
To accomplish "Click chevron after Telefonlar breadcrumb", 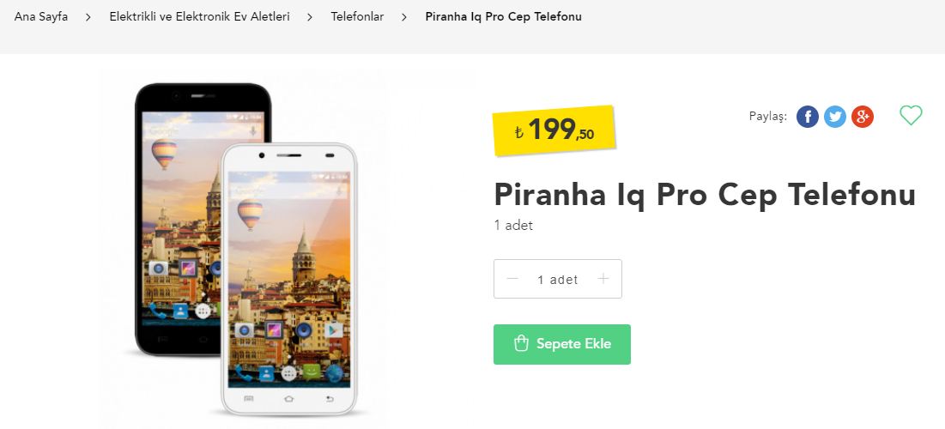I will pyautogui.click(x=403, y=17).
